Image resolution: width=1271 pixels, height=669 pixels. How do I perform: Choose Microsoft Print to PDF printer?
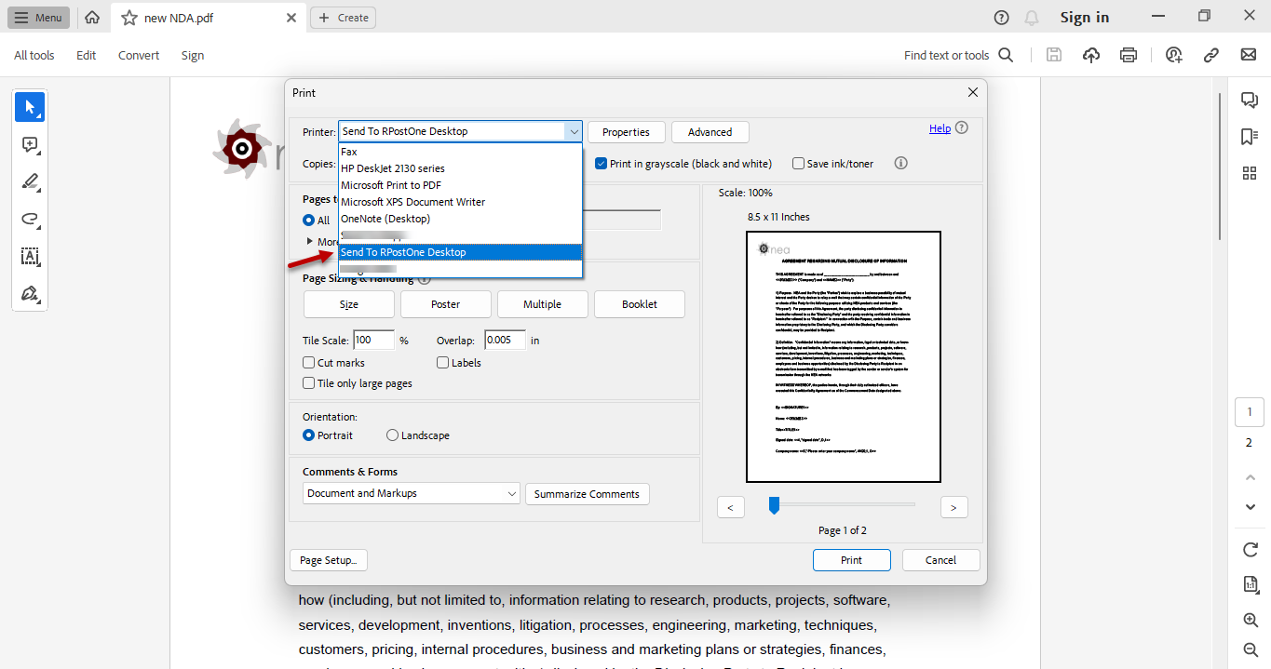tap(392, 184)
